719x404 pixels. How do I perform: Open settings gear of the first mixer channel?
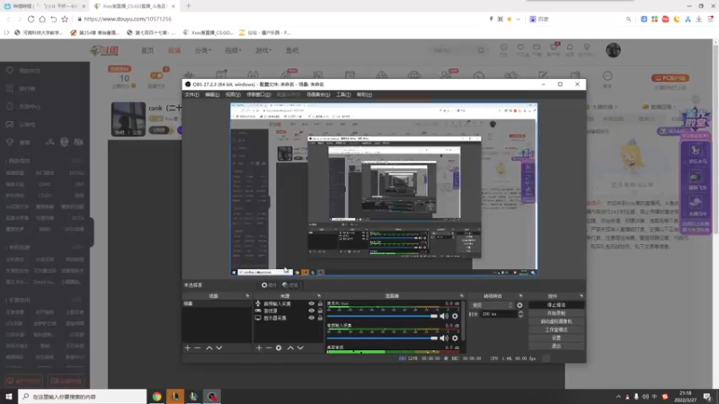455,316
